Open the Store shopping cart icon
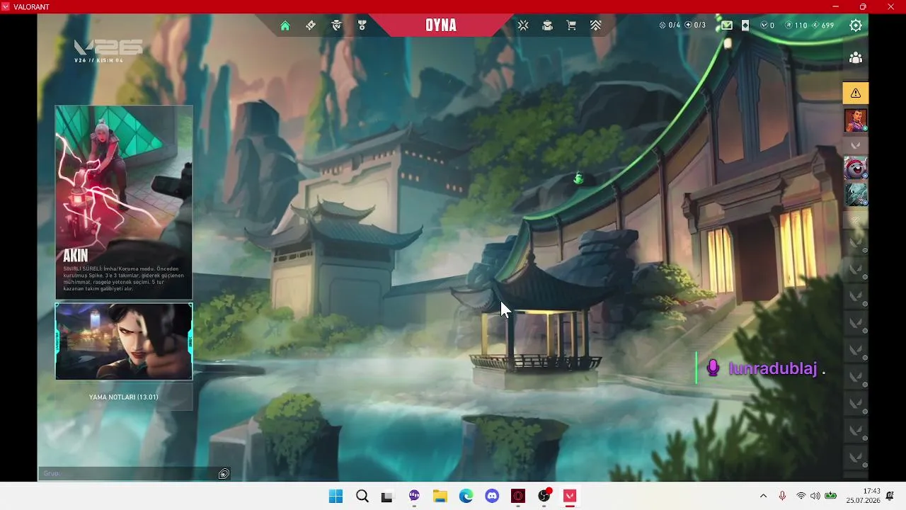 coord(571,25)
